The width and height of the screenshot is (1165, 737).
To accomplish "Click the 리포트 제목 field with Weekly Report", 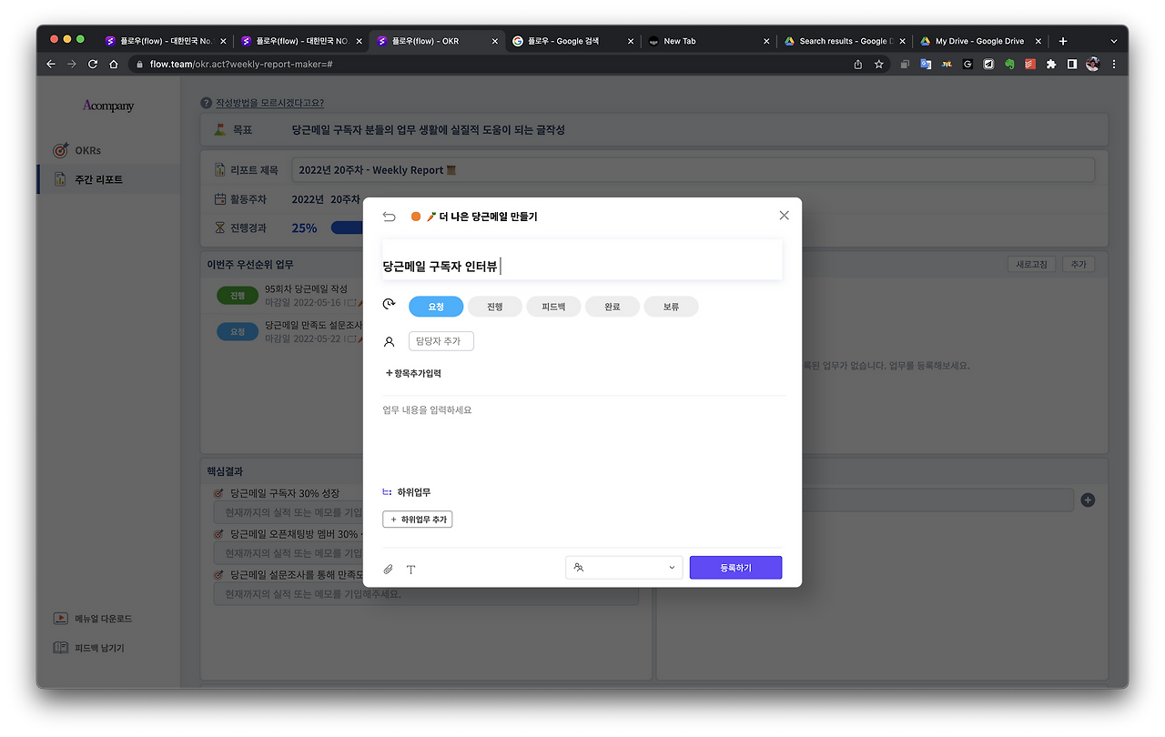I will pos(694,170).
